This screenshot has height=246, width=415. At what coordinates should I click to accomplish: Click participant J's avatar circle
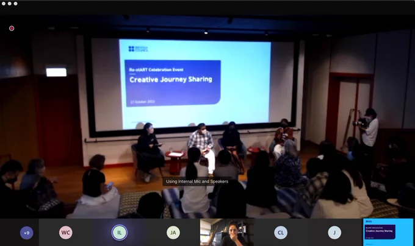[x=334, y=233]
